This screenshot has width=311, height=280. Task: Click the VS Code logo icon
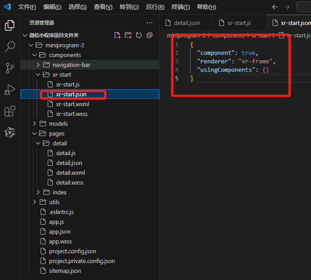(7, 7)
